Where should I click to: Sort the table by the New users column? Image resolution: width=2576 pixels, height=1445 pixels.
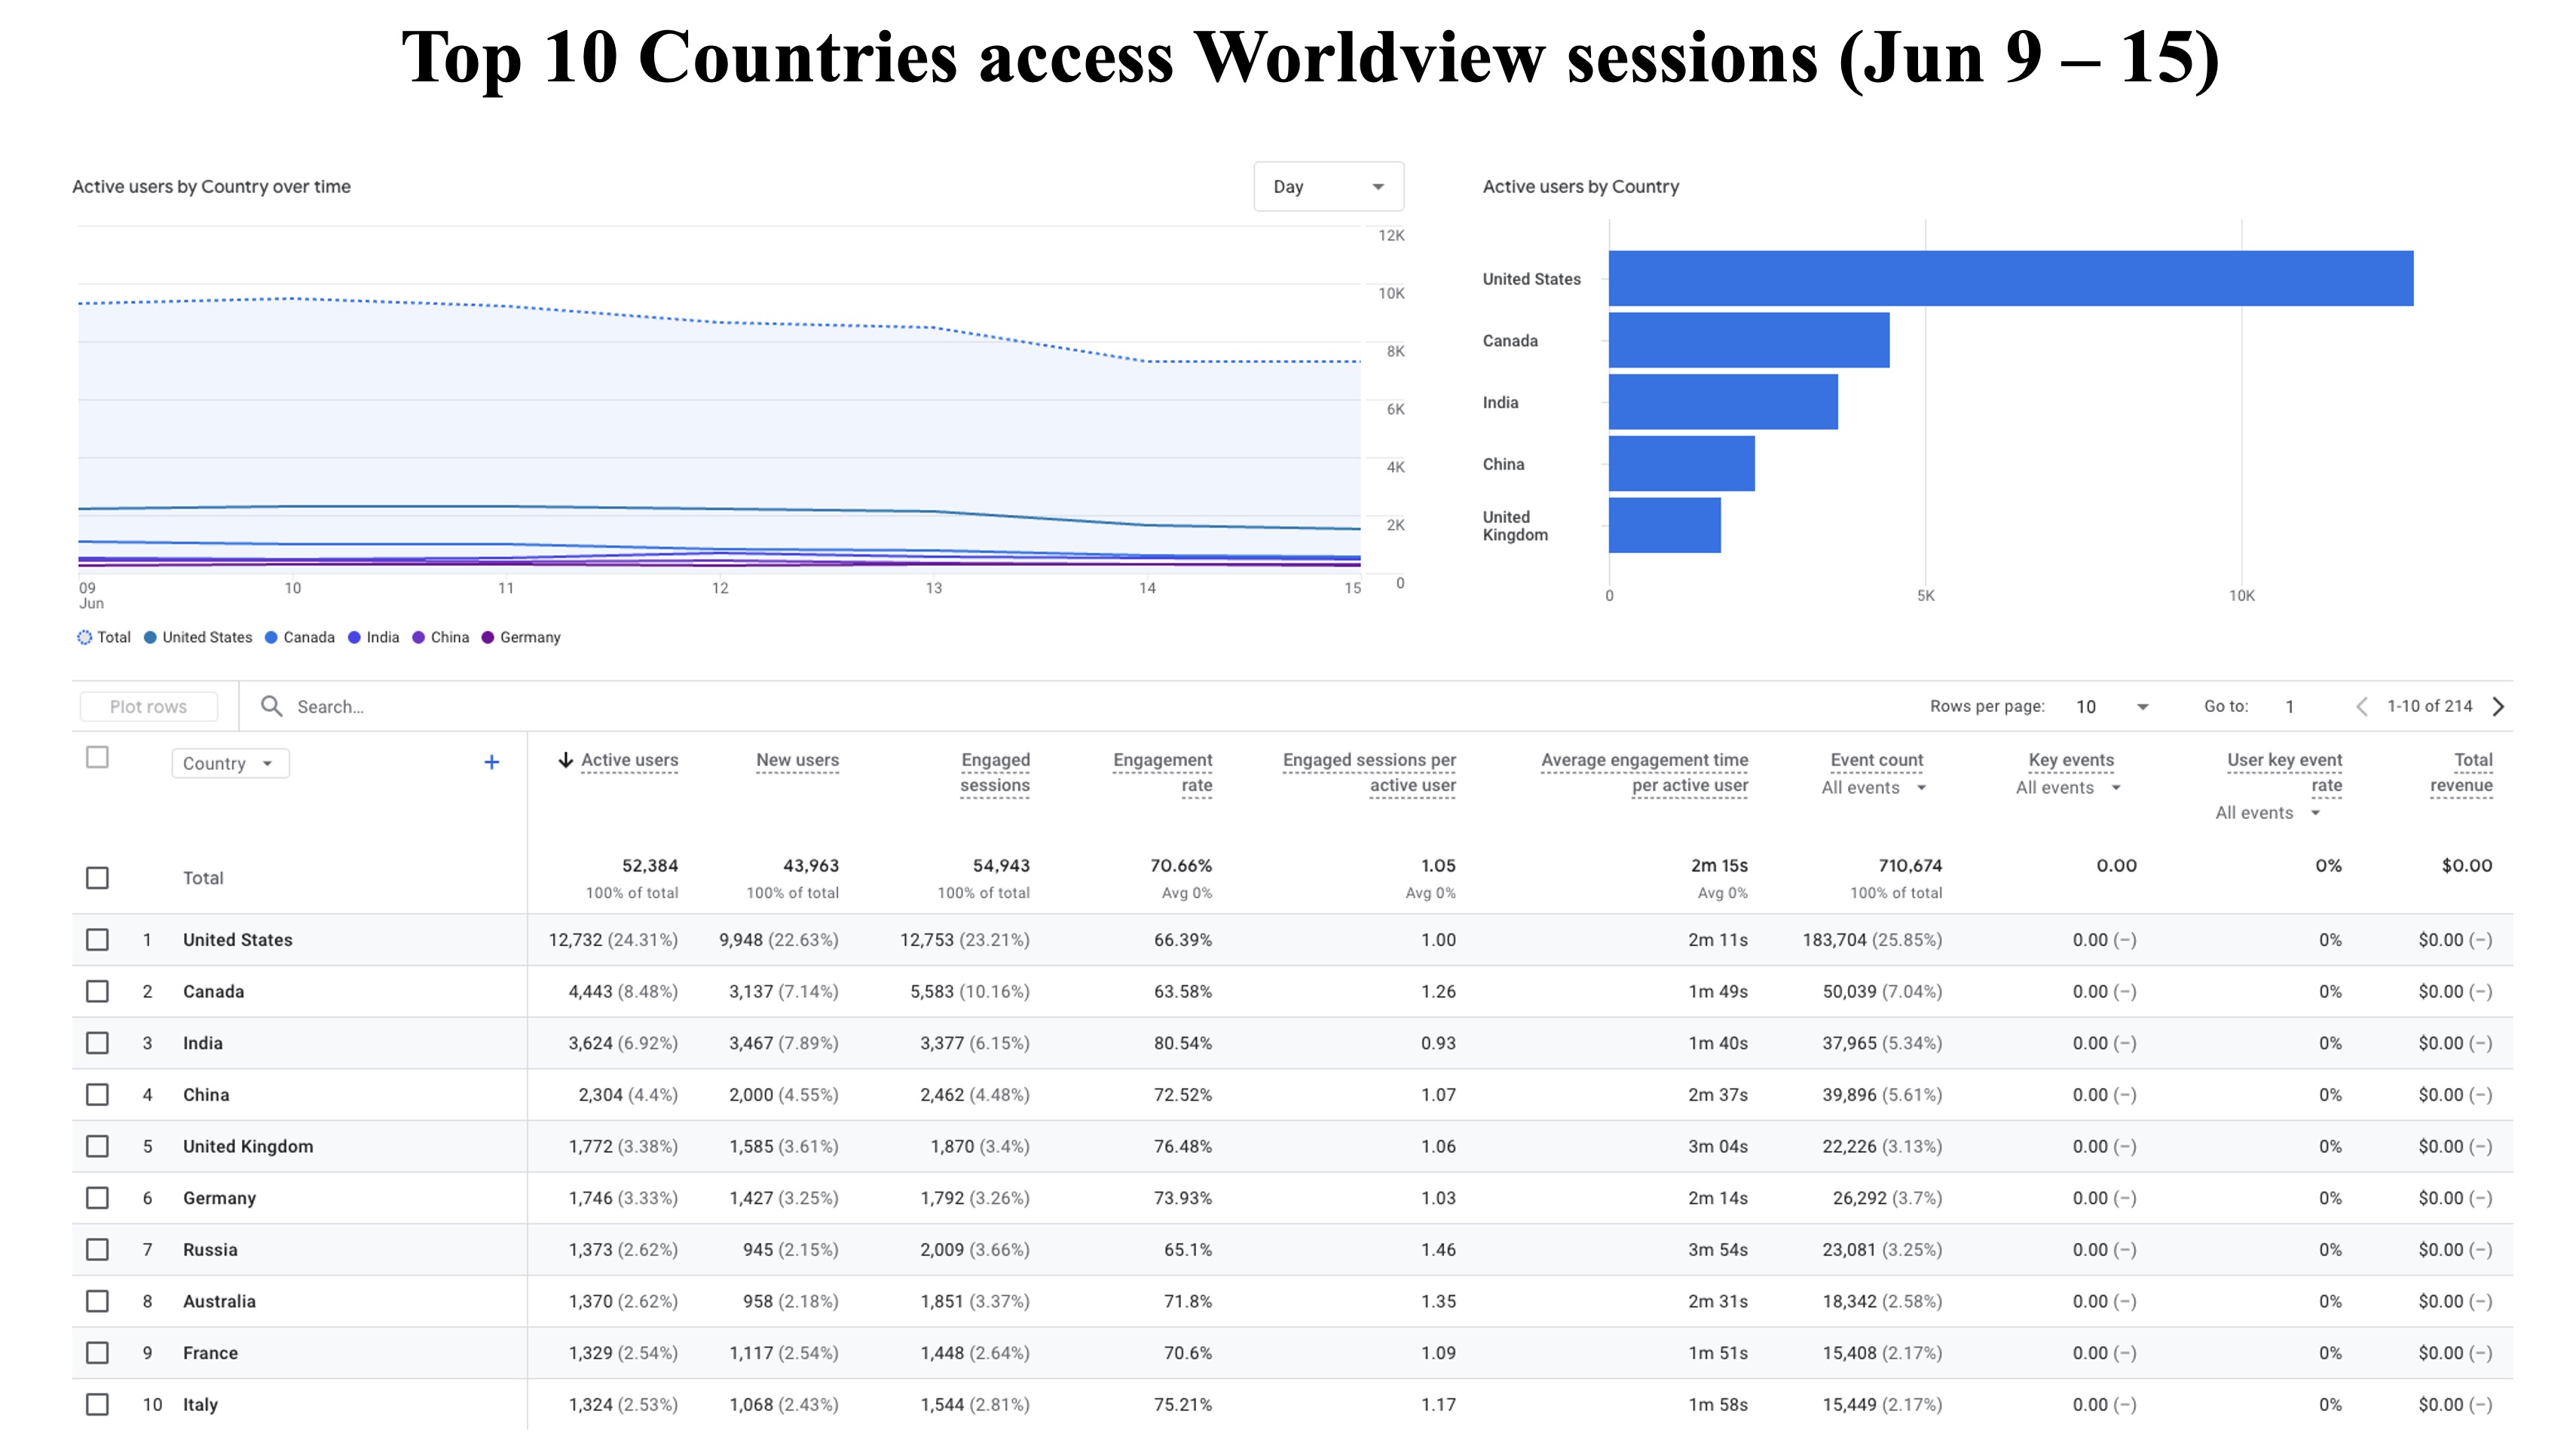tap(797, 759)
